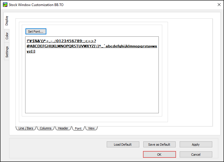Image resolution: width=224 pixels, height=162 pixels.
Task: Click the app icon in the title bar
Action: [5, 5]
